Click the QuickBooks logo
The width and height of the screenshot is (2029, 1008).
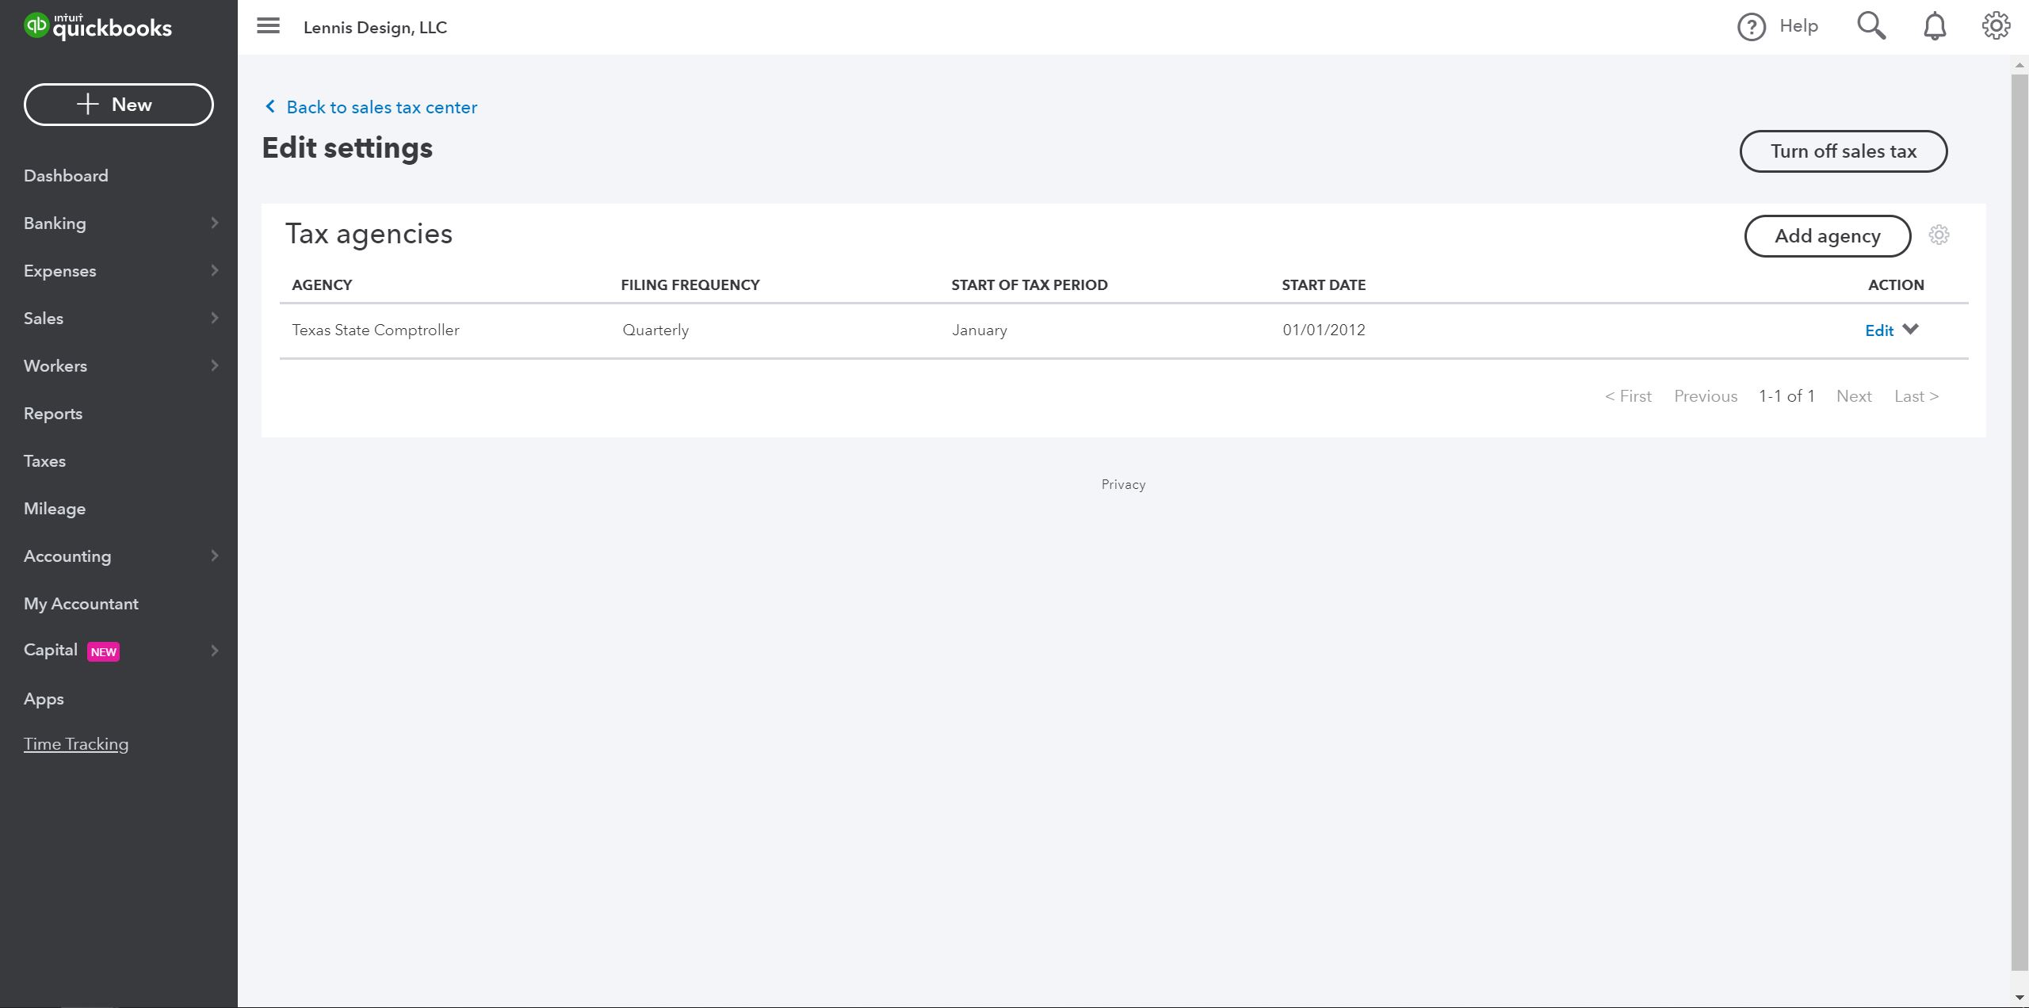(97, 27)
